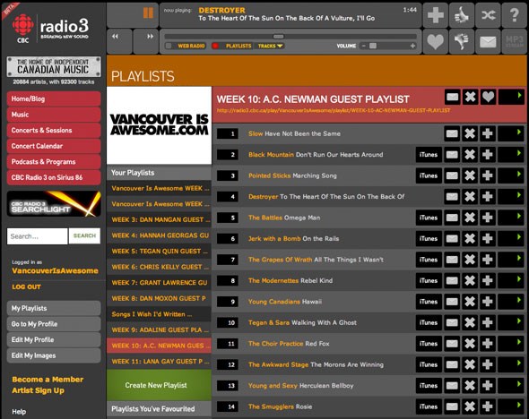Increase volume with the plus button
This screenshot has height=419, width=529.
412,46
